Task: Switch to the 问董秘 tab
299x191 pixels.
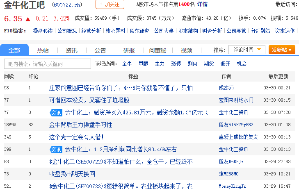Action: pos(157,50)
